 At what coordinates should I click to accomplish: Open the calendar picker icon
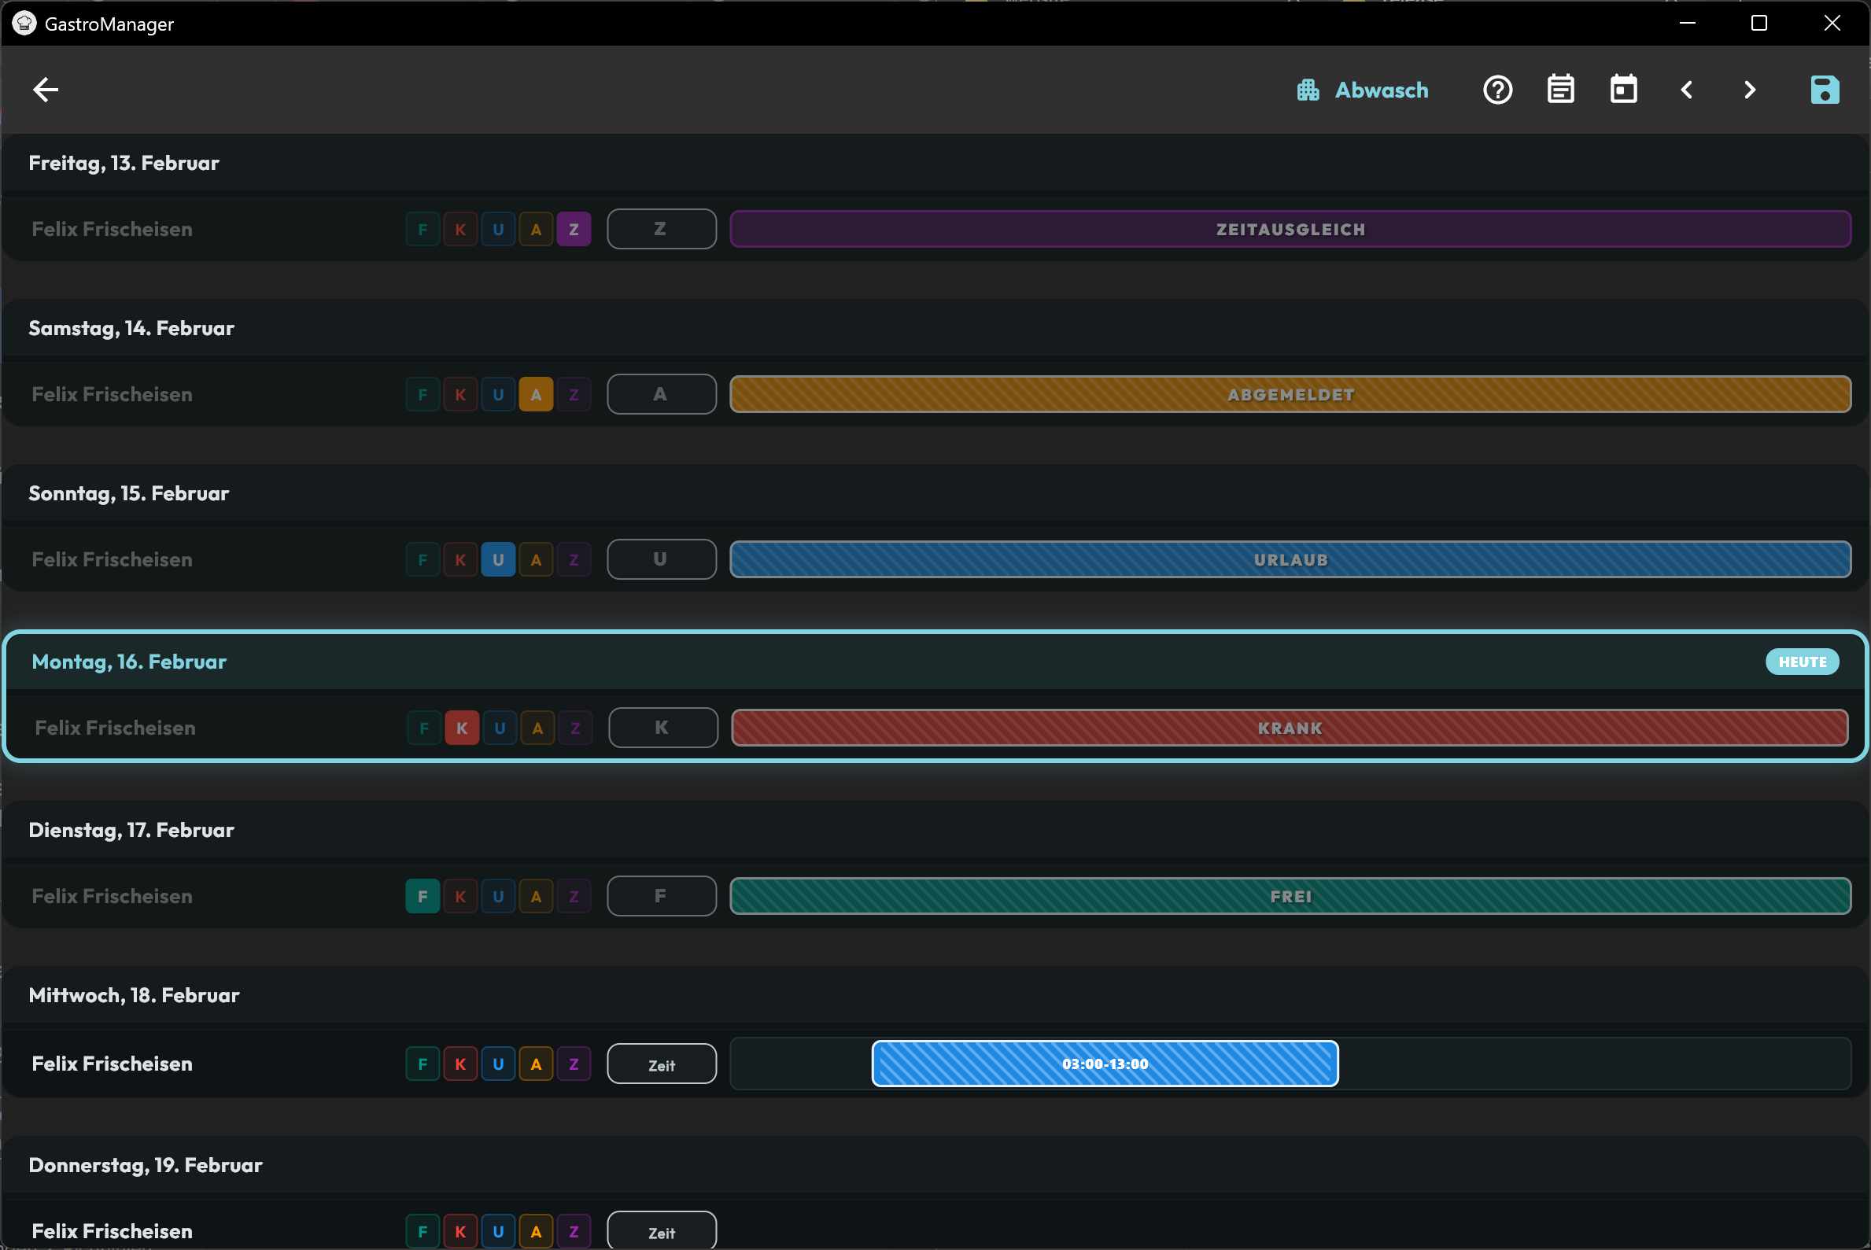pos(1624,88)
